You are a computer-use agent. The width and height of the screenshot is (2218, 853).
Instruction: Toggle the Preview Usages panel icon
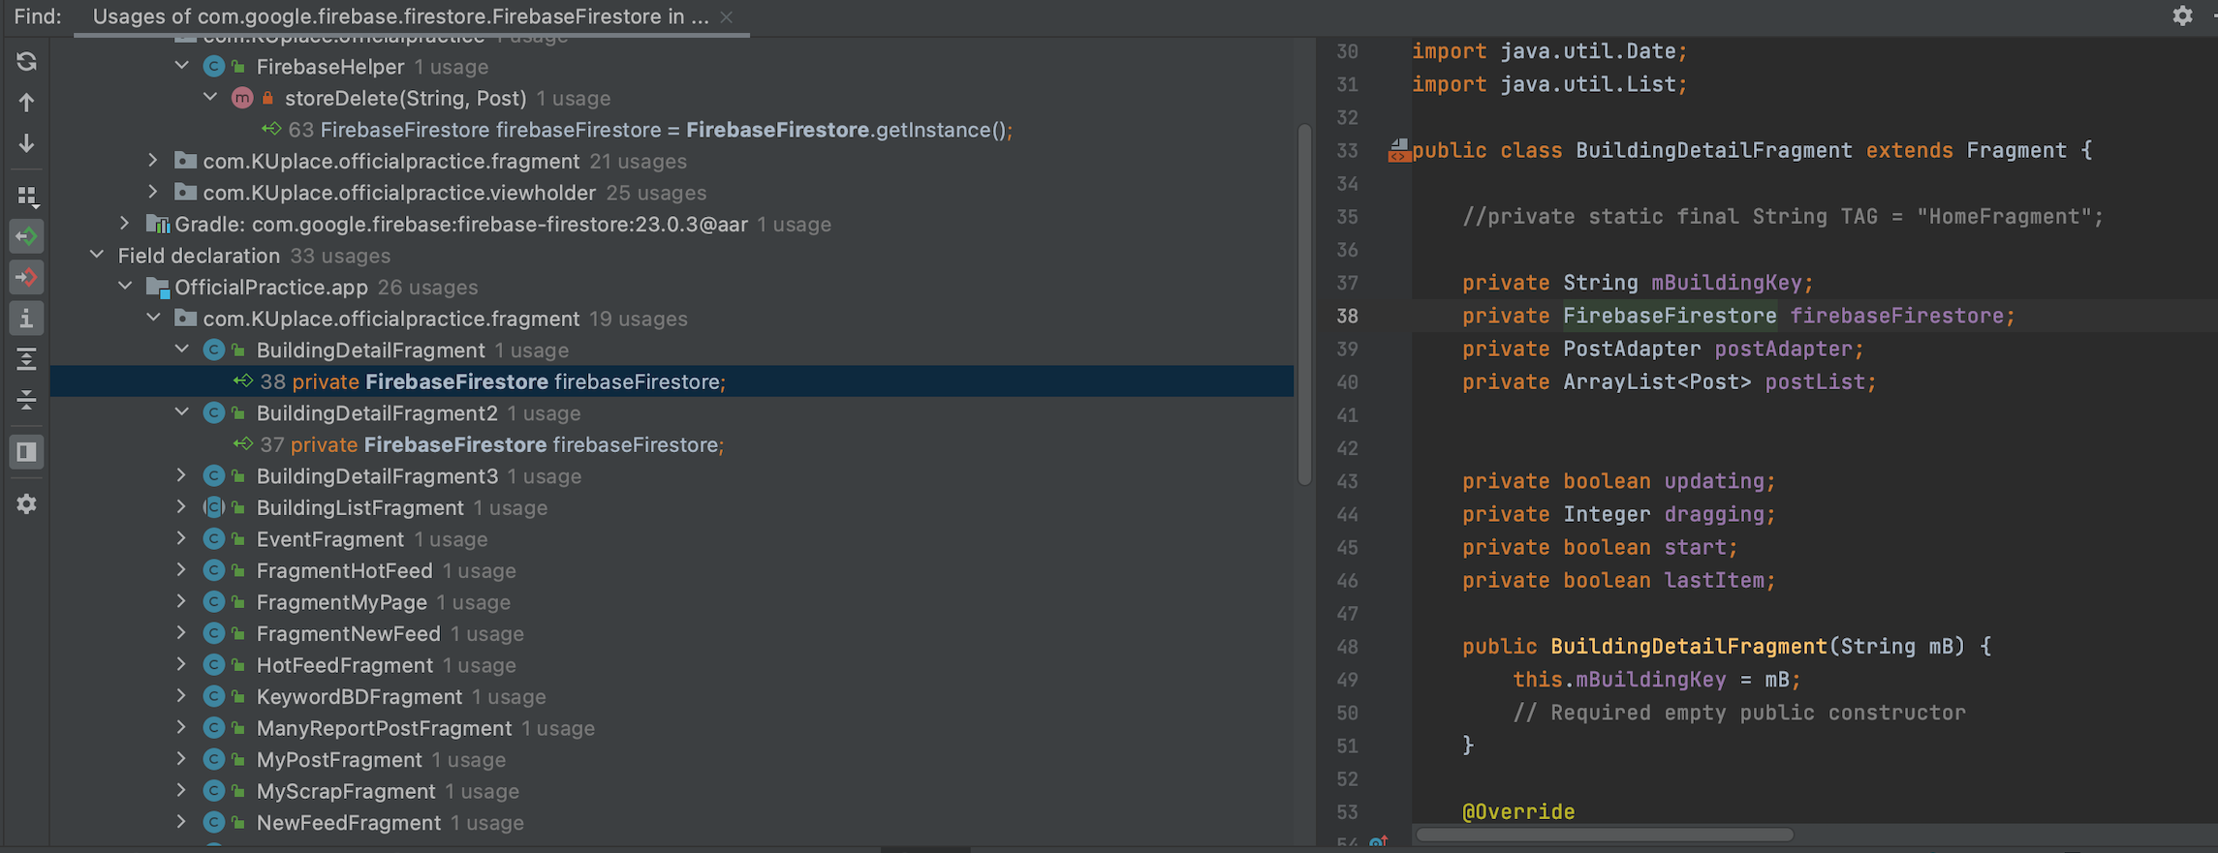[x=27, y=452]
